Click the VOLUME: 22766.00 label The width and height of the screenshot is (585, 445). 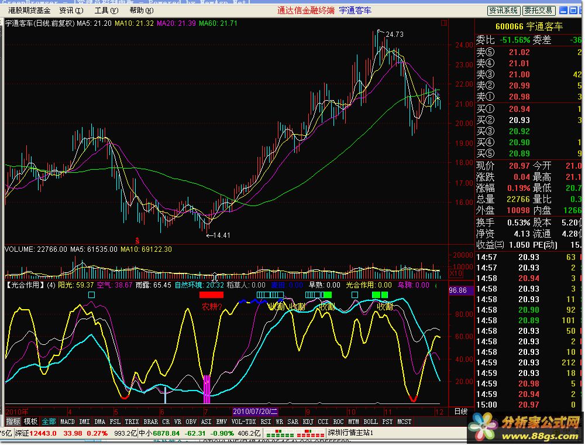tap(36, 249)
